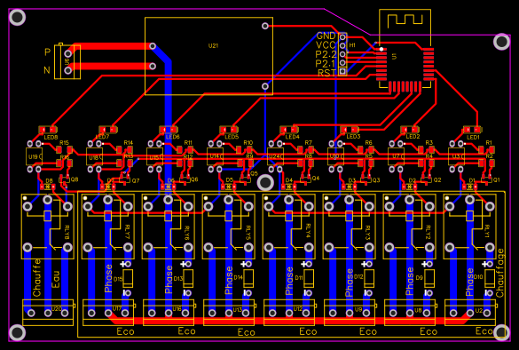This screenshot has height=350, width=519.
Task: Click the U1 wireless module label
Action: pyautogui.click(x=394, y=57)
